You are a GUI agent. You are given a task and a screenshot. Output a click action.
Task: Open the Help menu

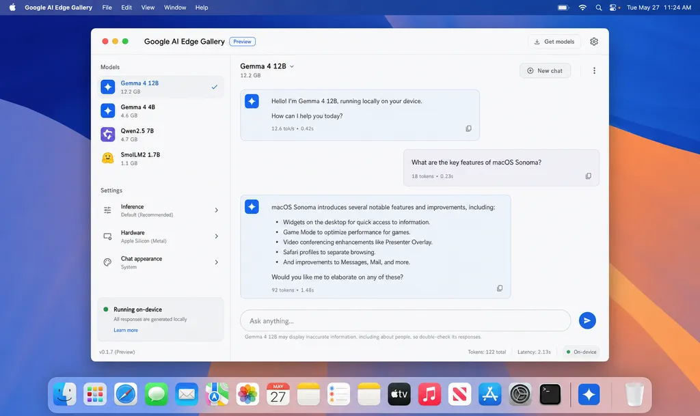(x=202, y=8)
